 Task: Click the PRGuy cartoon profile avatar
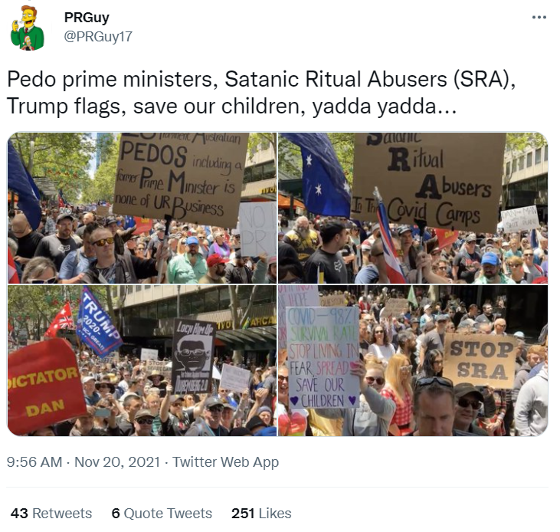pos(27,28)
